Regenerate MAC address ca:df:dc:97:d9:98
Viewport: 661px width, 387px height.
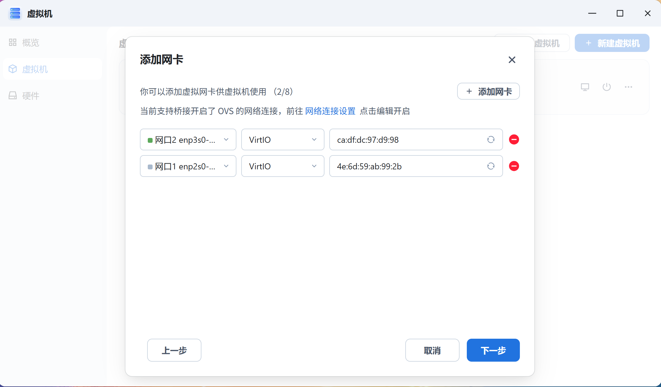tap(491, 139)
